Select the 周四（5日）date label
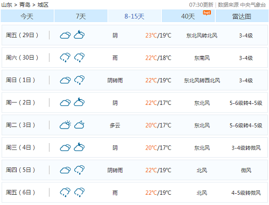Image resolution: width=269 pixels, height=205 pixels. pos(20,170)
